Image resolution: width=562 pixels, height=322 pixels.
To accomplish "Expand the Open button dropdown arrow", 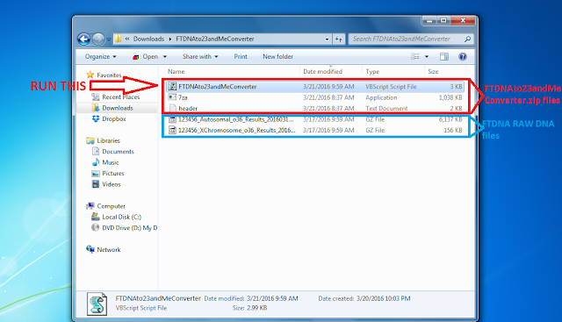I will (165, 57).
